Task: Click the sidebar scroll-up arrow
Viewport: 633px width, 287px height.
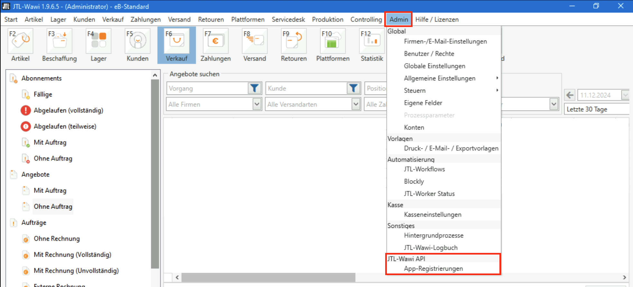Action: (155, 75)
